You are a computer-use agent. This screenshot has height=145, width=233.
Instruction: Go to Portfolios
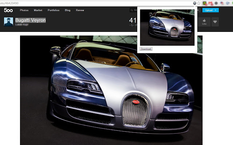point(54,10)
